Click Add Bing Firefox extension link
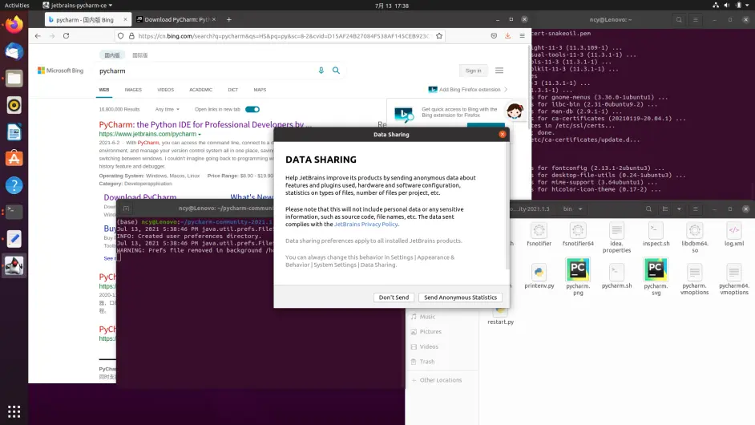Viewport: 755px width, 425px height. coord(470,90)
